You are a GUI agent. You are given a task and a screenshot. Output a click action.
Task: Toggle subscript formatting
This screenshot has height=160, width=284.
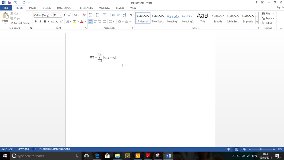pos(57,22)
